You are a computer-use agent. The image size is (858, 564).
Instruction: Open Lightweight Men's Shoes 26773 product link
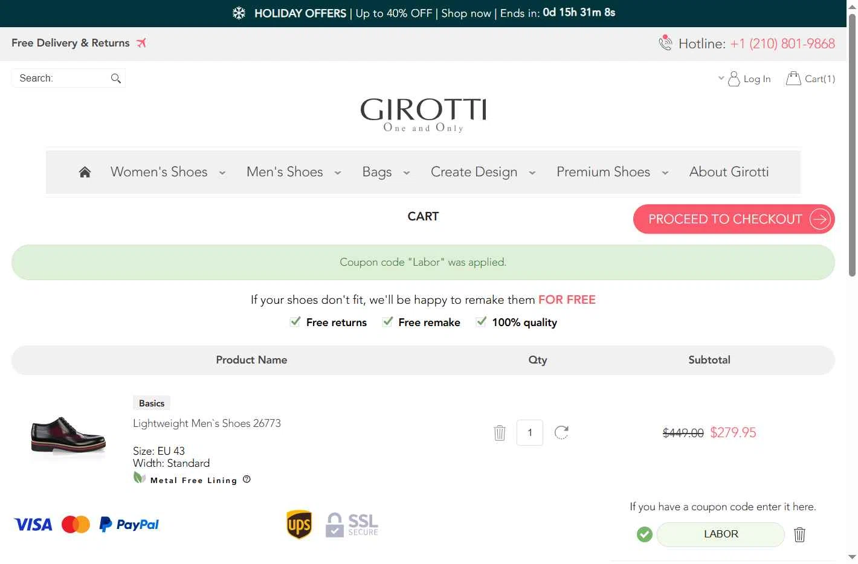point(207,423)
